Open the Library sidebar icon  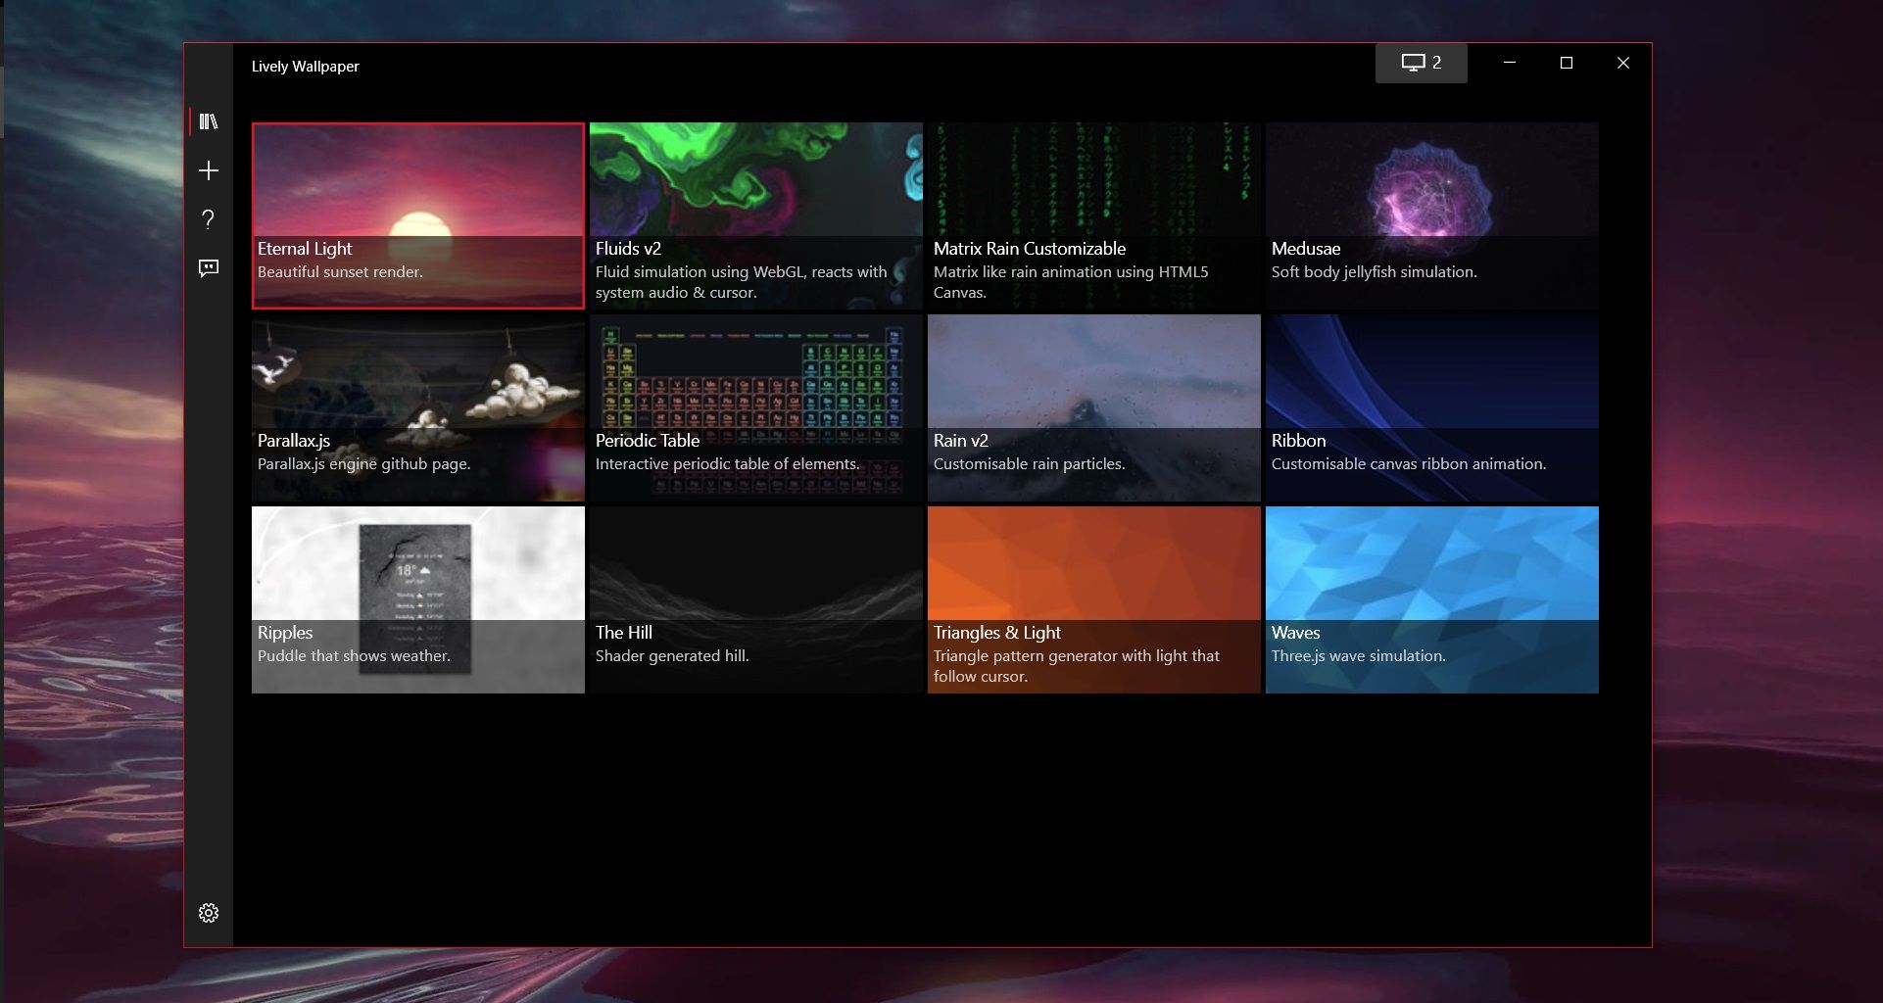coord(209,121)
